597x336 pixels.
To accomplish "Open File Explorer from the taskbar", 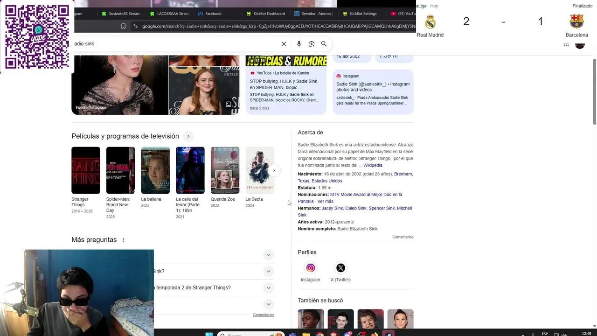I will 306,334.
